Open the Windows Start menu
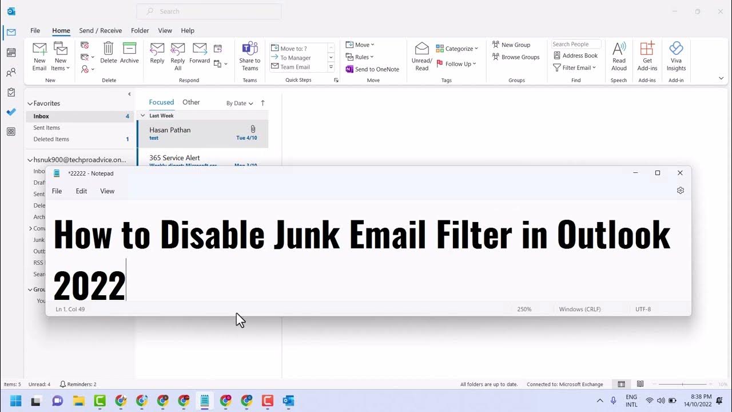 click(x=15, y=401)
